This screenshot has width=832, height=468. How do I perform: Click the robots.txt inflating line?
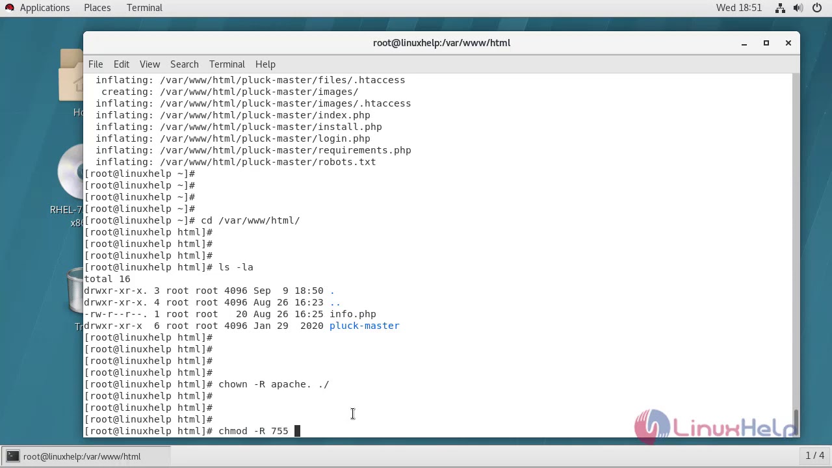click(x=236, y=162)
